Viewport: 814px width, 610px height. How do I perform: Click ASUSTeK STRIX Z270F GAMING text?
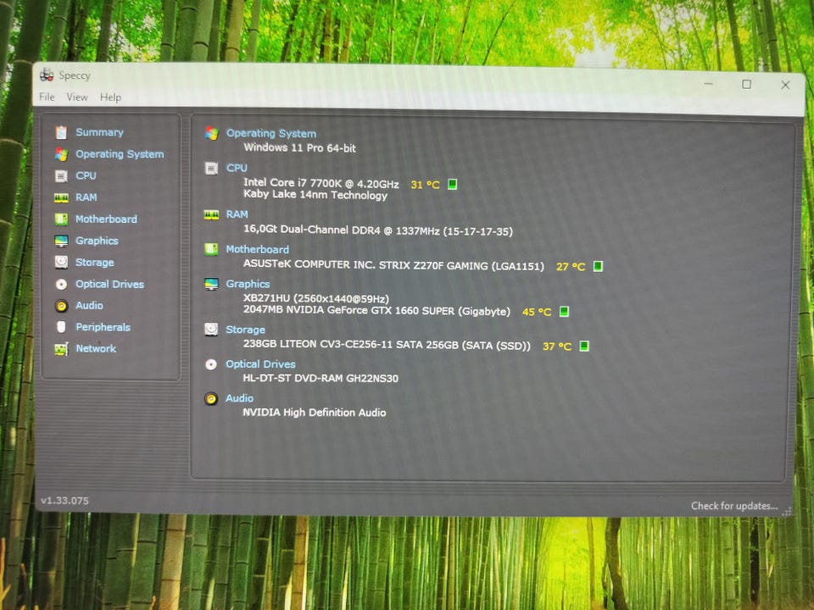[x=393, y=265]
